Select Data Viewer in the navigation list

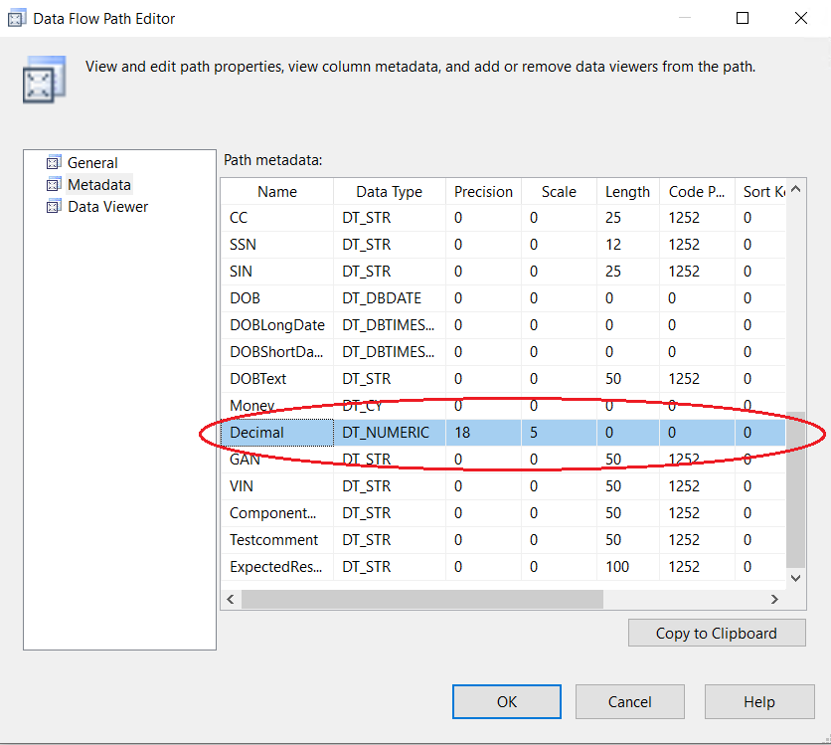click(107, 207)
